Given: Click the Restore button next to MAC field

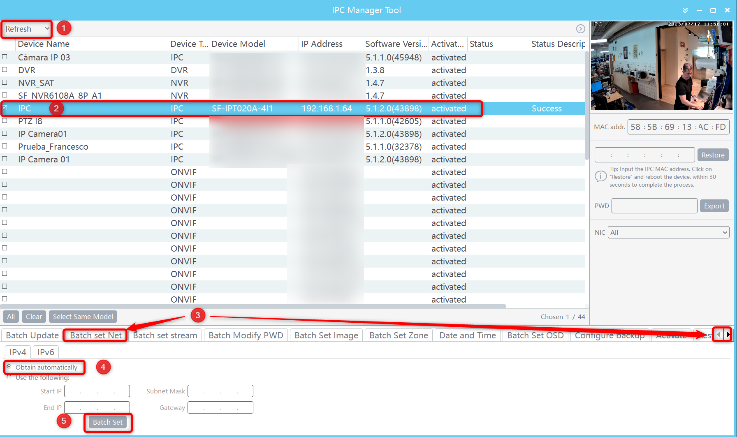Looking at the screenshot, I should 713,155.
